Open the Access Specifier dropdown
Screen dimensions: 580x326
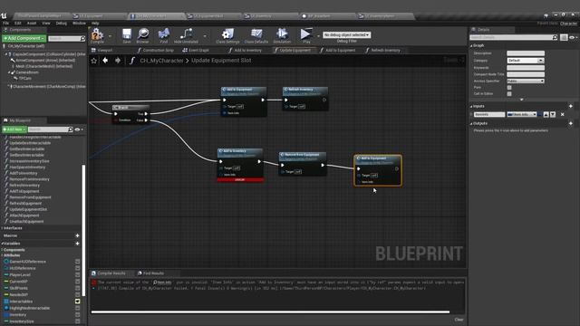[526, 81]
